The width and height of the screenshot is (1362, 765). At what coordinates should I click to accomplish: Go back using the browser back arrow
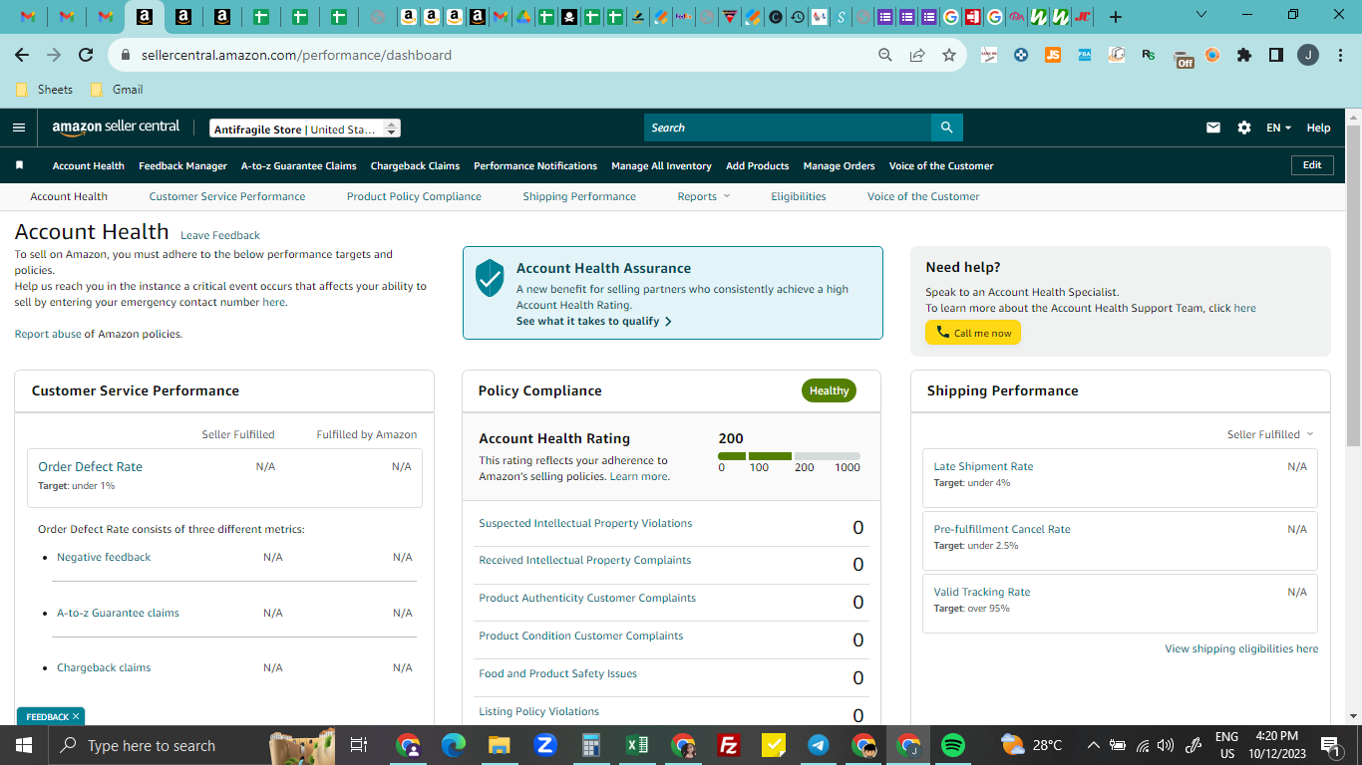click(x=22, y=56)
